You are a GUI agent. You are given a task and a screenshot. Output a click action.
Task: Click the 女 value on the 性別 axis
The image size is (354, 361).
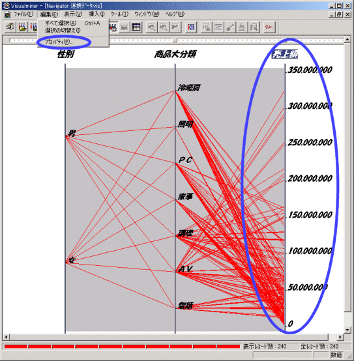[x=72, y=260]
